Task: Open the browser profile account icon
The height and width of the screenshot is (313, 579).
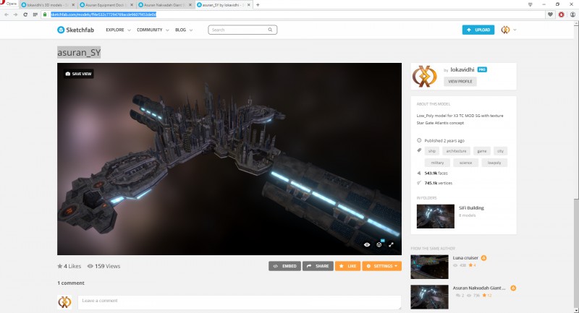Action: coord(572,14)
